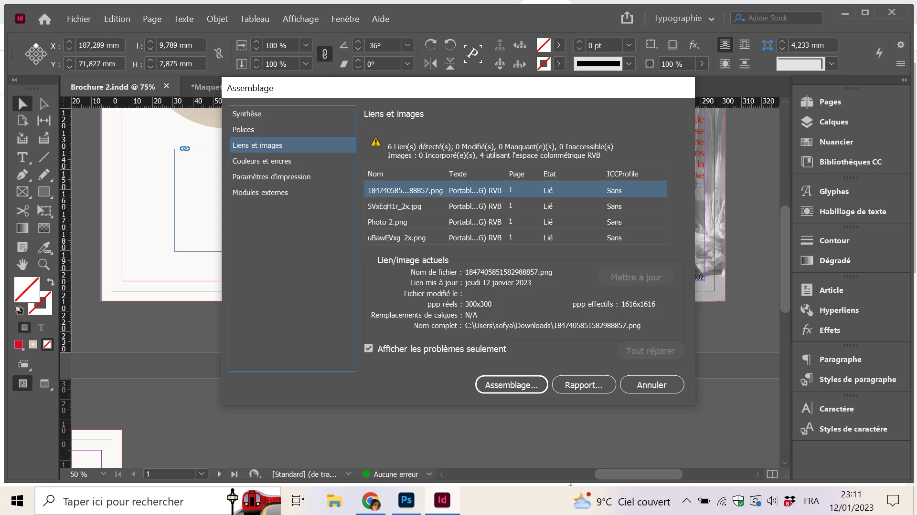Open the Typographie workspace dropdown
Image resolution: width=917 pixels, height=515 pixels.
[684, 19]
